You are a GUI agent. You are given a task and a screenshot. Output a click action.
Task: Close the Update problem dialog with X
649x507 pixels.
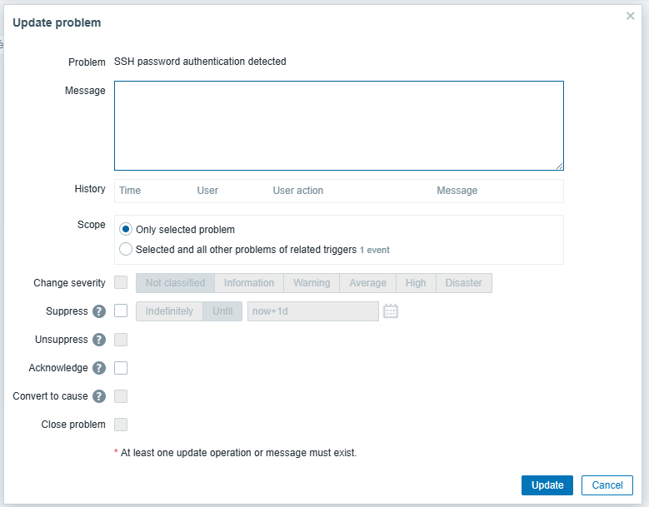(x=631, y=16)
